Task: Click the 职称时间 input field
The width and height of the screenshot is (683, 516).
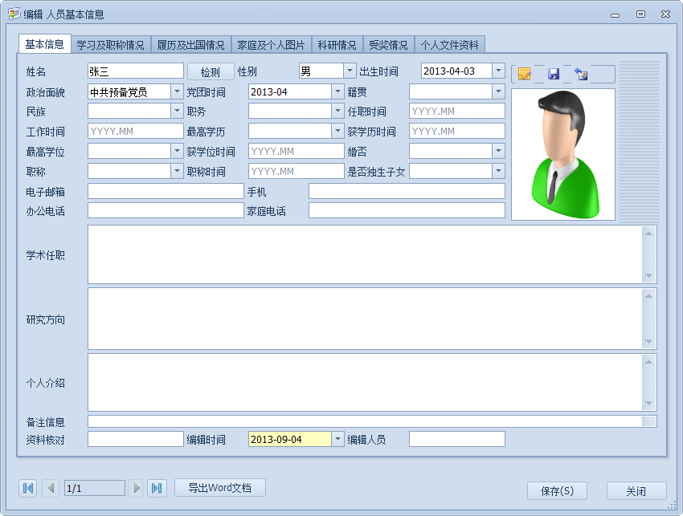Action: [x=297, y=171]
